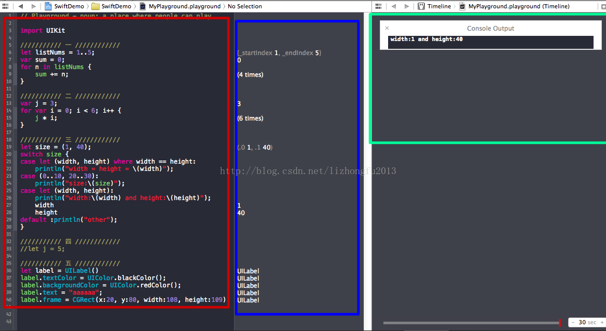Open MyPlayground.playground breadcrumb in left editor
Image resolution: width=606 pixels, height=331 pixels.
click(185, 6)
